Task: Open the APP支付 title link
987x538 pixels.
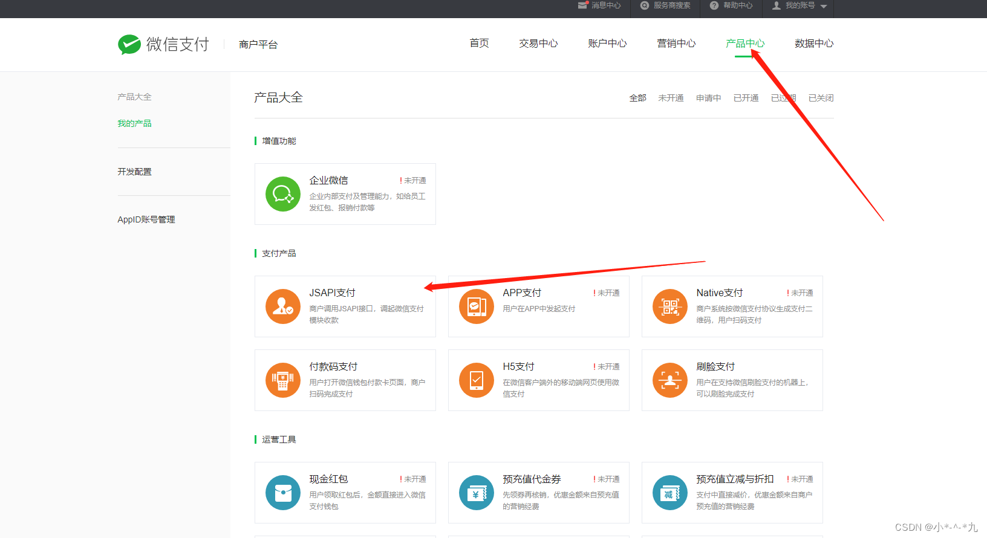Action: pos(522,293)
